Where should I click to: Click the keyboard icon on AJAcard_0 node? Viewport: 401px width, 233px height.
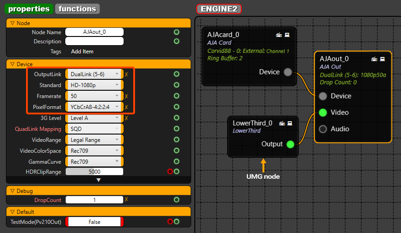coord(279,35)
